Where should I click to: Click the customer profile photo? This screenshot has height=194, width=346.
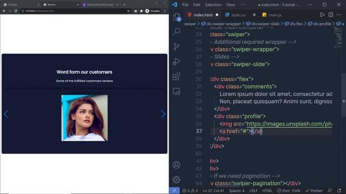click(84, 118)
